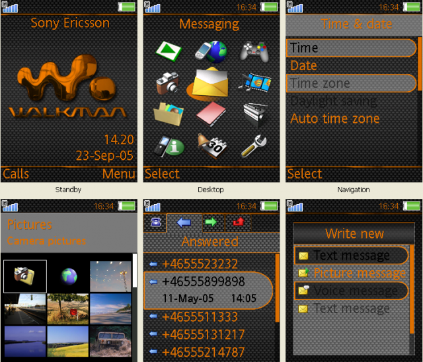
Task: Switch to the Missed red arrow tab
Action: (239, 223)
